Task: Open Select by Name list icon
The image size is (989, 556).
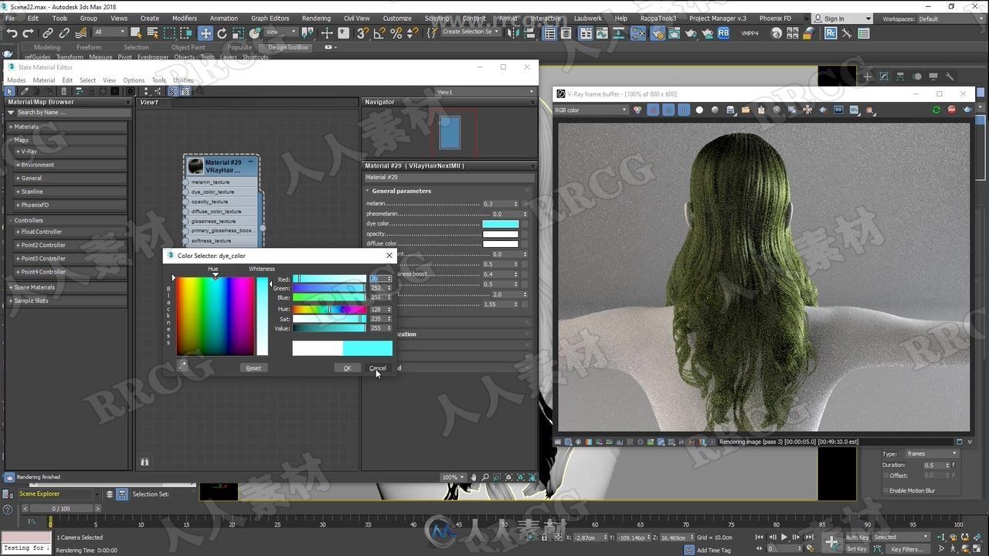Action: [152, 33]
